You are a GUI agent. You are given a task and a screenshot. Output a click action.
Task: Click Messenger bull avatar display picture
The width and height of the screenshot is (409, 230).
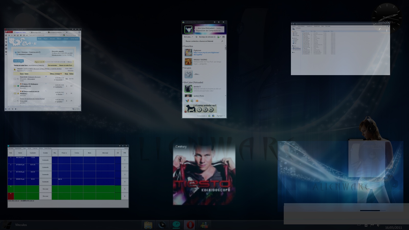click(x=188, y=30)
